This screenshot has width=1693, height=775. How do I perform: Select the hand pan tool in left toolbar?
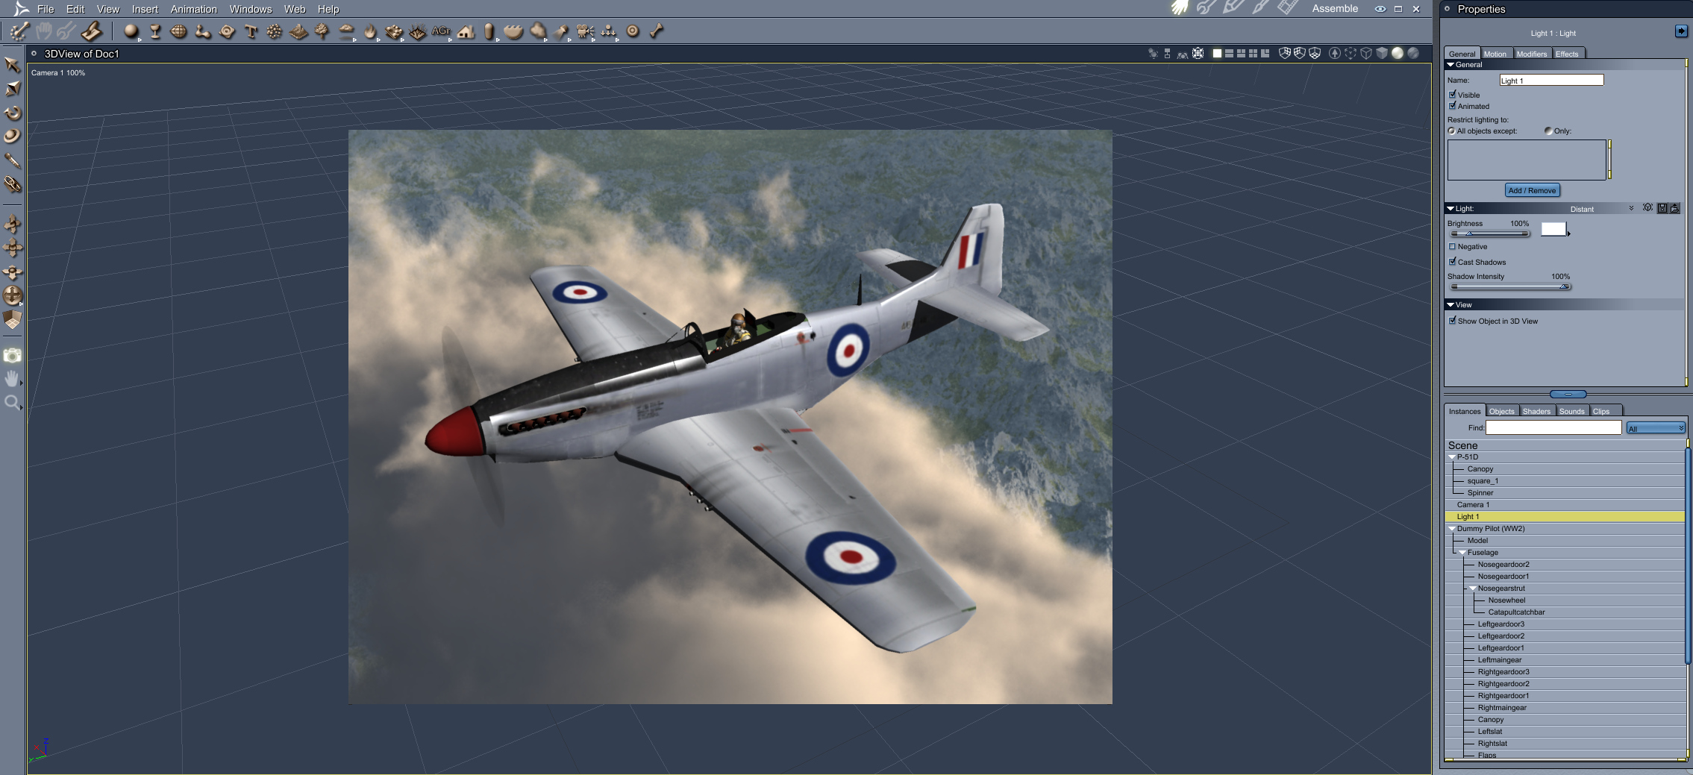click(12, 379)
